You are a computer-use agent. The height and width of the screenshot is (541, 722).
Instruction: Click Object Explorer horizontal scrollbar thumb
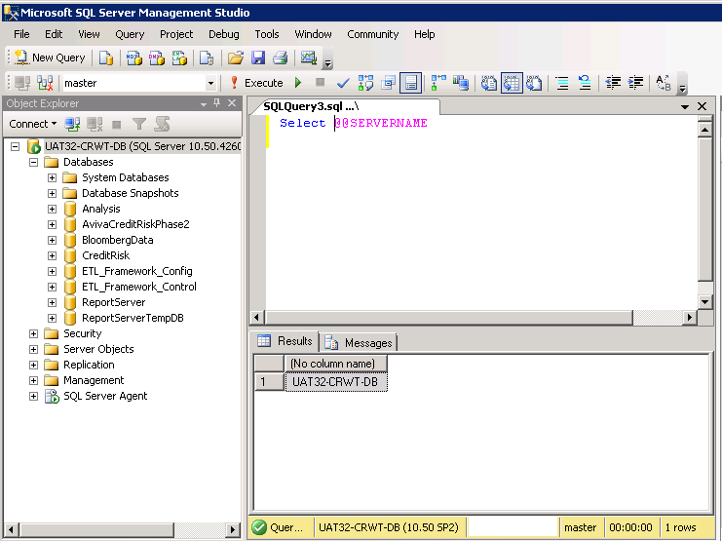click(x=96, y=529)
